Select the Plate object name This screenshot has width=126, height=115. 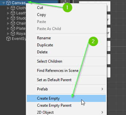point(21,28)
